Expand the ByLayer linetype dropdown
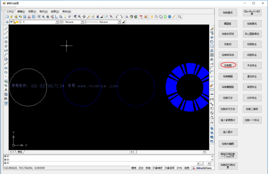Image resolution: width=268 pixels, height=174 pixels. pyautogui.click(x=119, y=22)
